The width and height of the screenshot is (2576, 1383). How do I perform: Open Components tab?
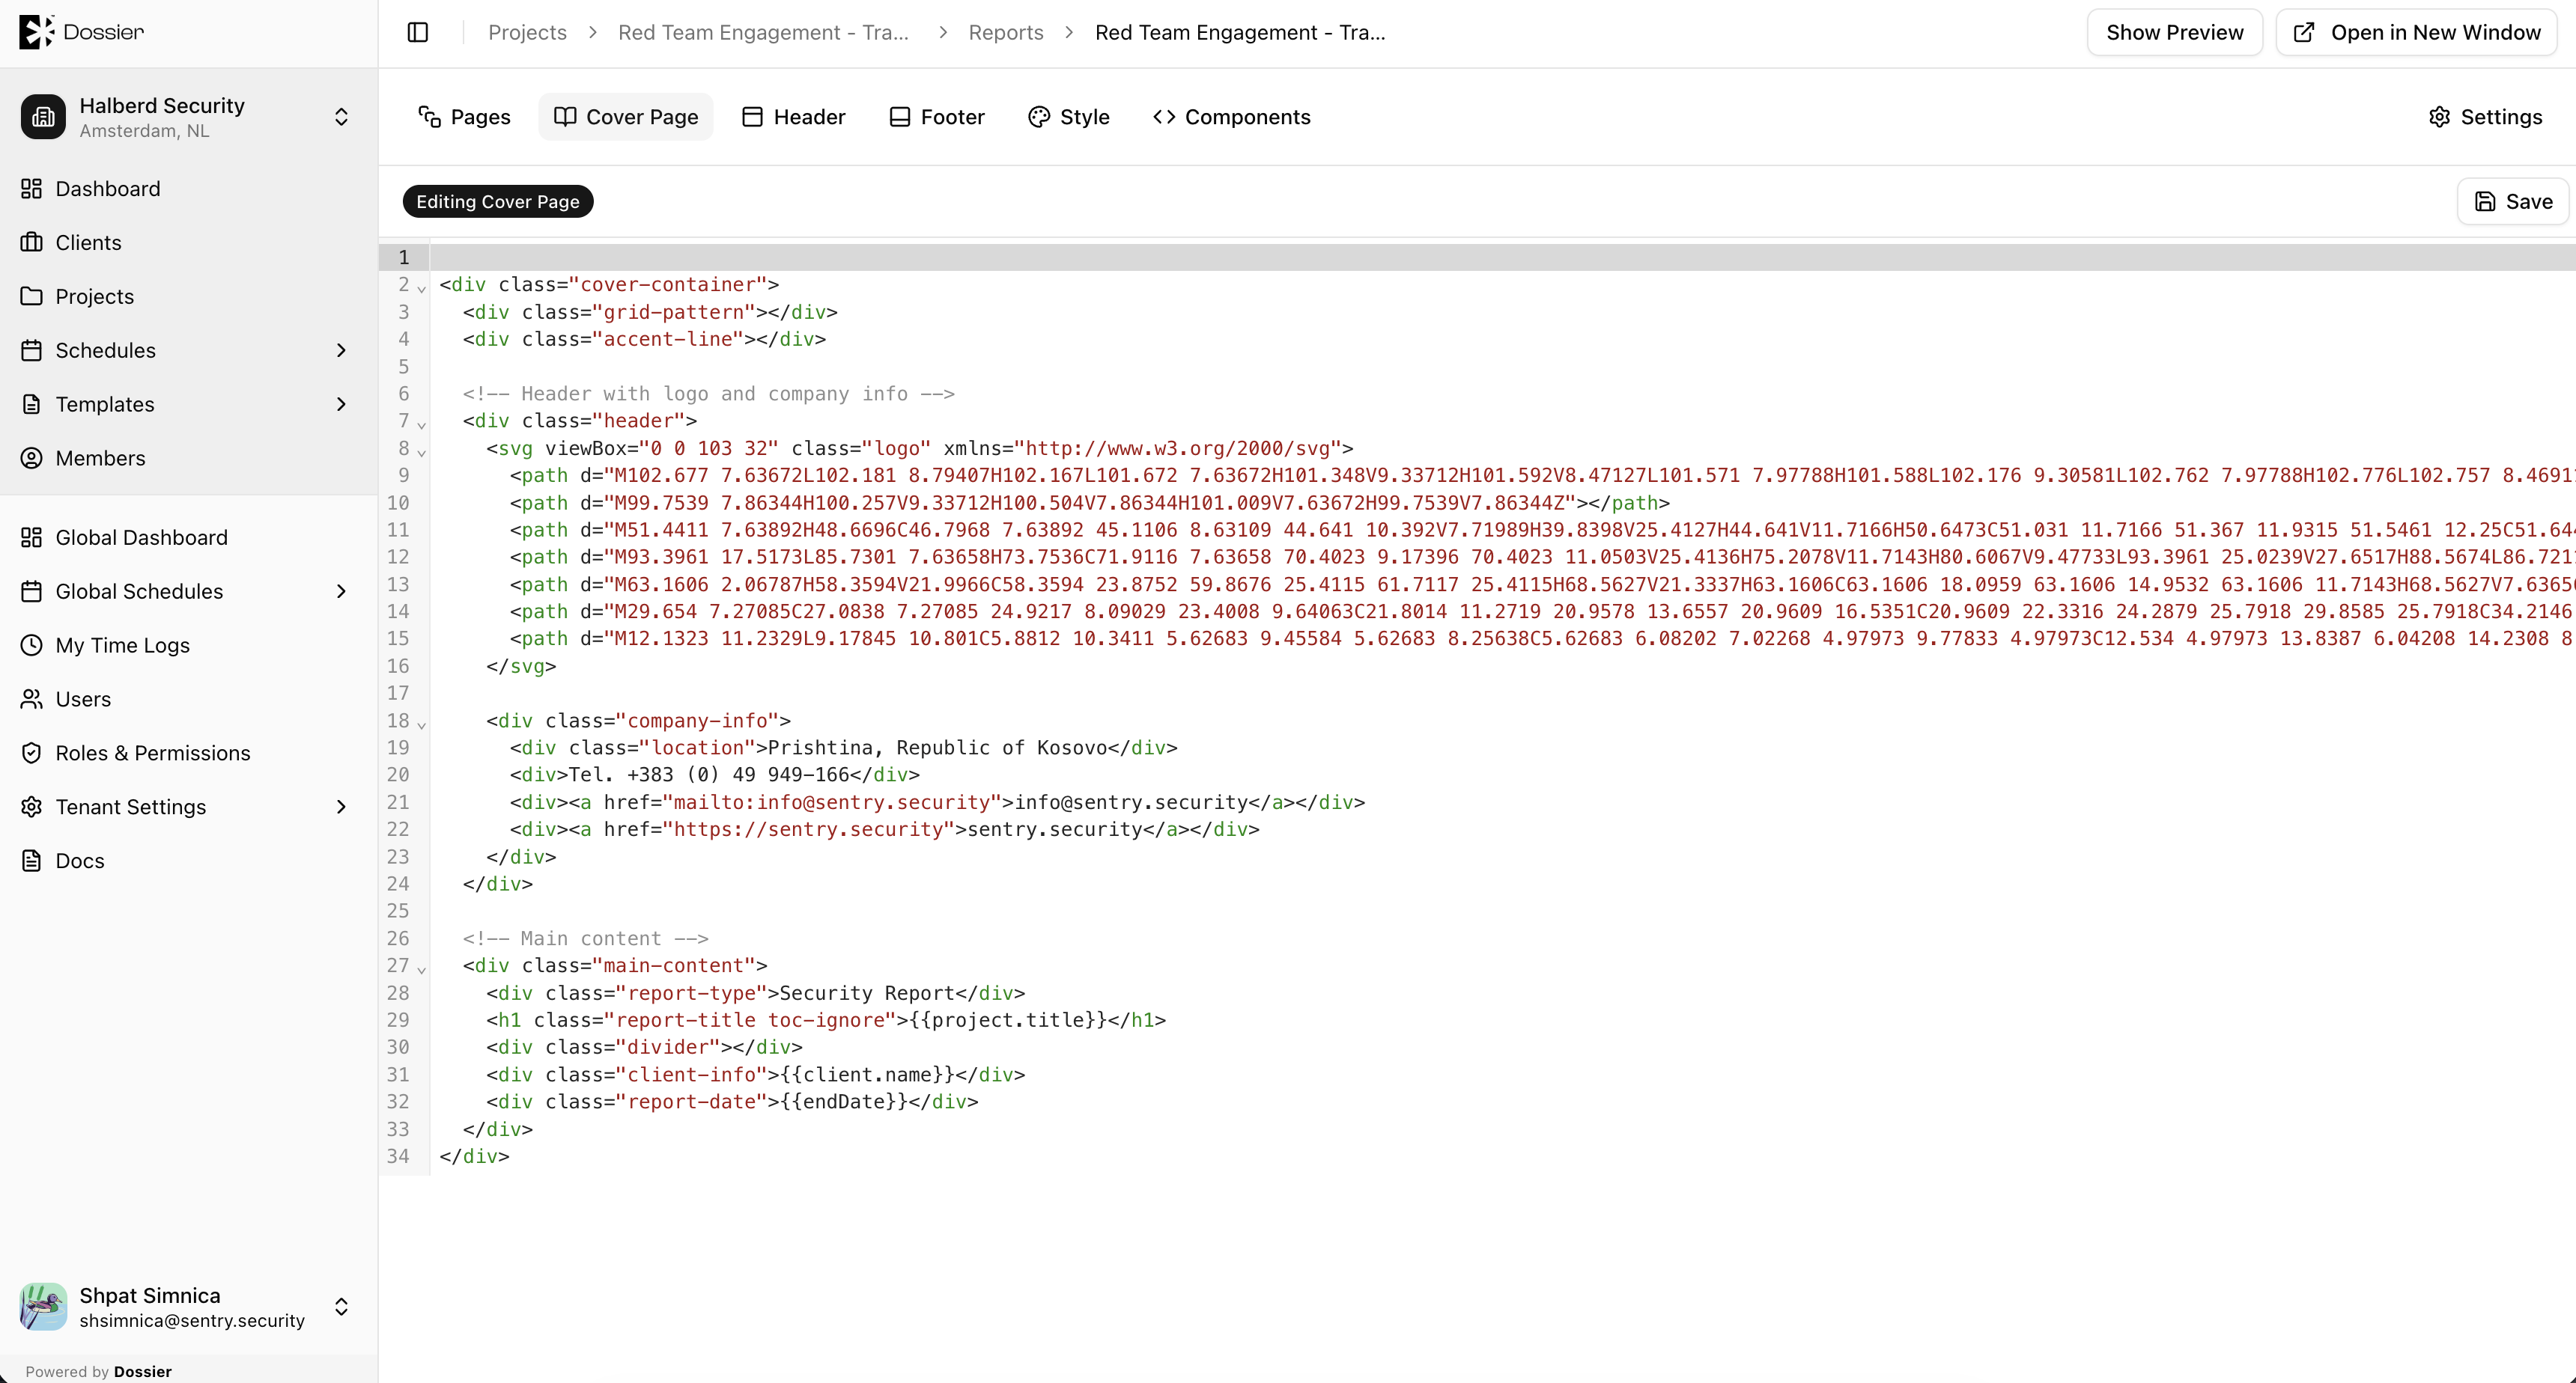tap(1232, 117)
